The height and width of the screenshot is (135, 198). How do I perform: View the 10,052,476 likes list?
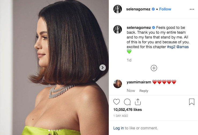[x=128, y=110]
